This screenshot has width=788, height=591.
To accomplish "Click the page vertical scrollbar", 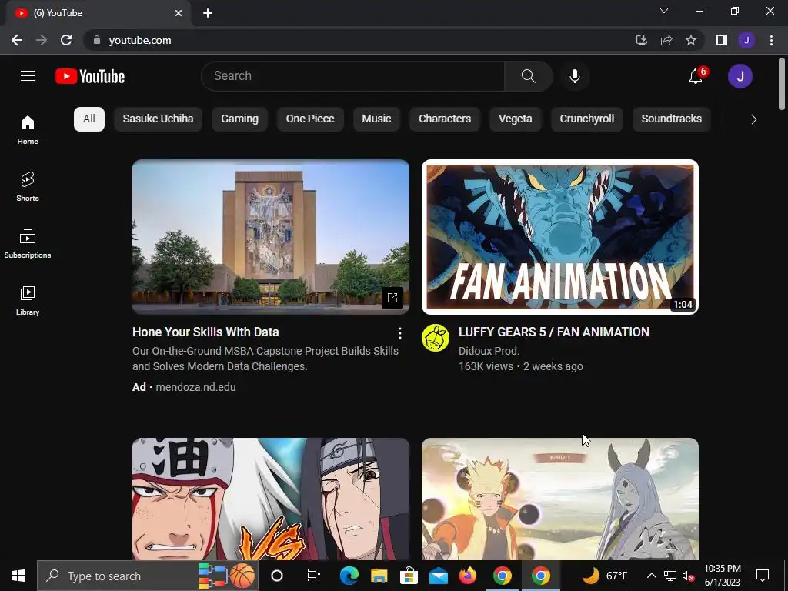I will click(x=782, y=83).
